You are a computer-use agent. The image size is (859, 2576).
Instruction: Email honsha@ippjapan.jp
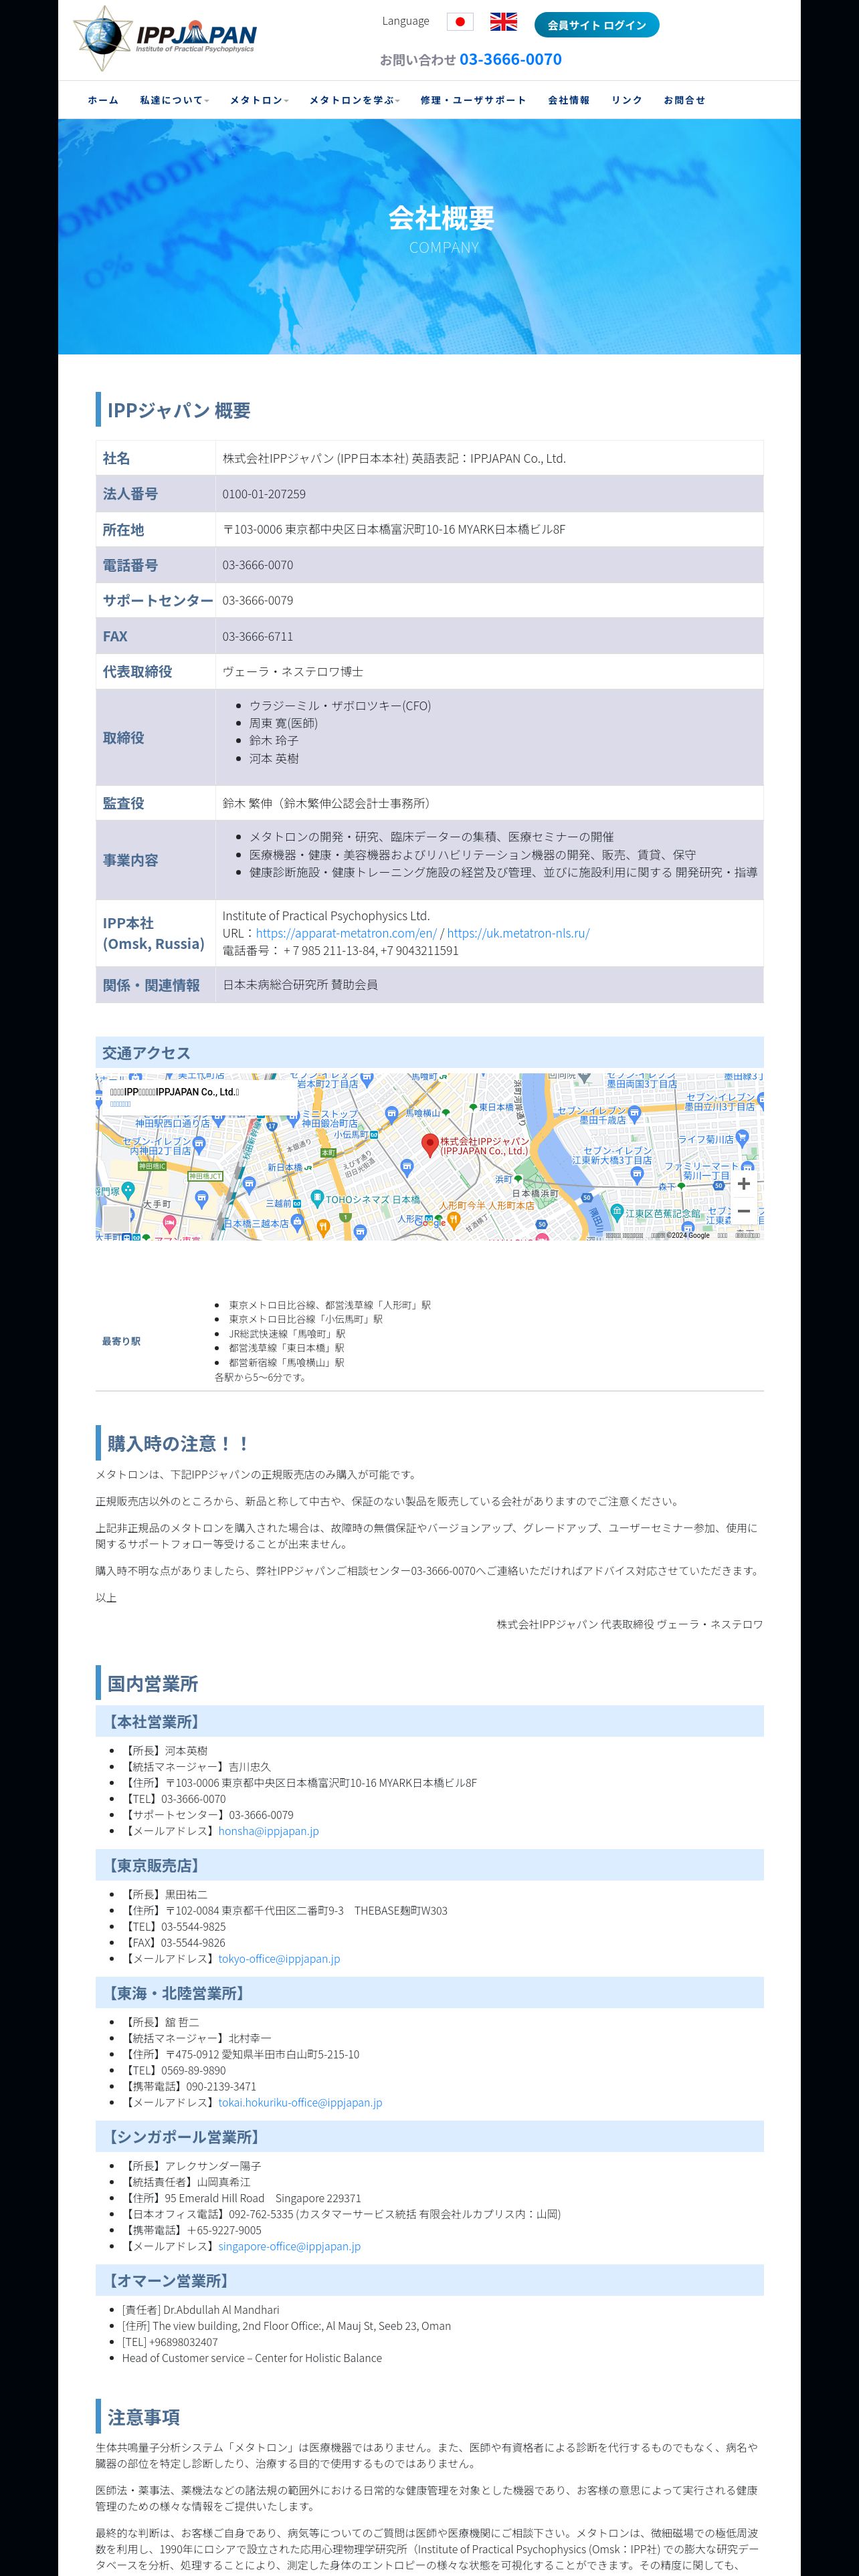point(268,1830)
